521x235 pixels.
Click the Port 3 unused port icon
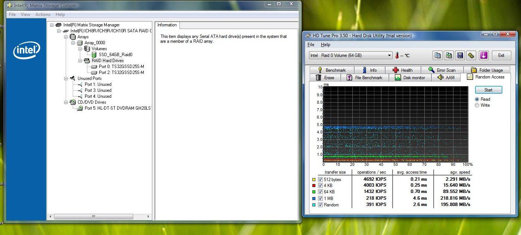coord(80,90)
